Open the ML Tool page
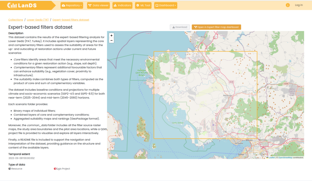Image resolution: width=312 pixels, height=181 pixels. point(143,5)
